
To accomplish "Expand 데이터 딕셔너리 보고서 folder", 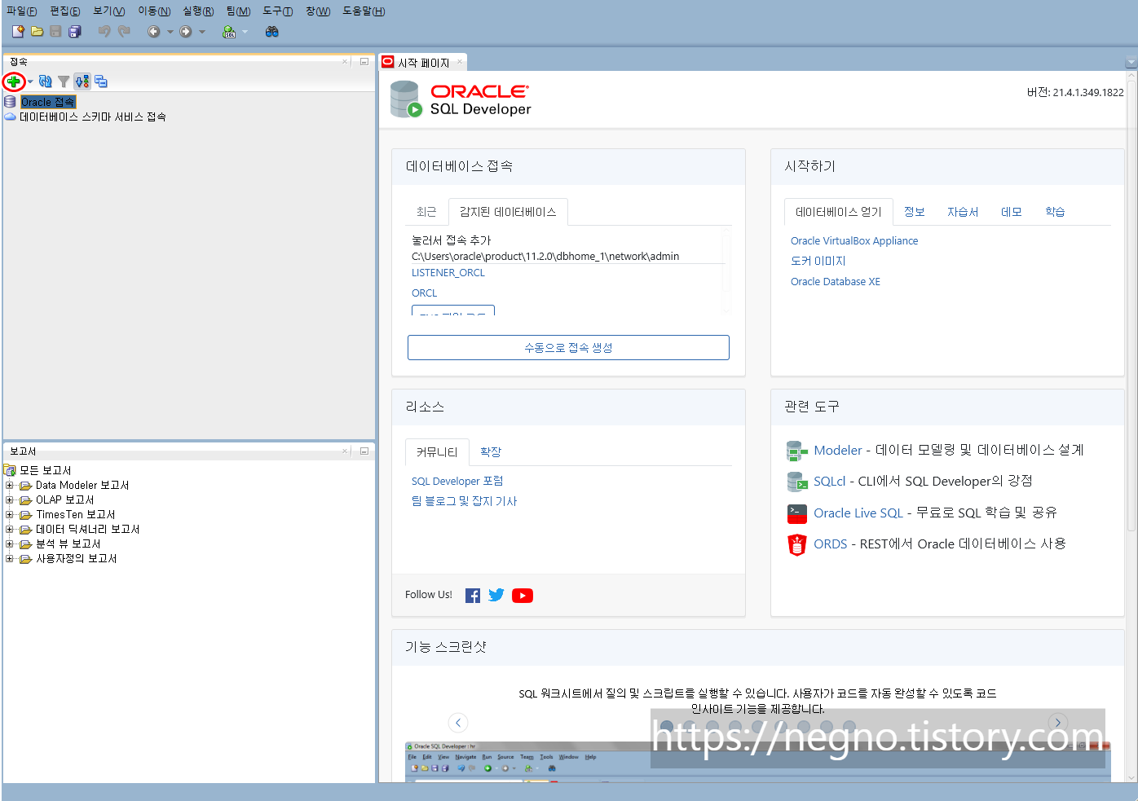I will click(10, 529).
